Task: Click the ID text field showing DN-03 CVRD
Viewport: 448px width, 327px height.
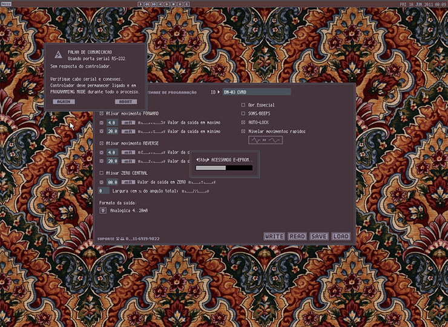Action: [256, 92]
